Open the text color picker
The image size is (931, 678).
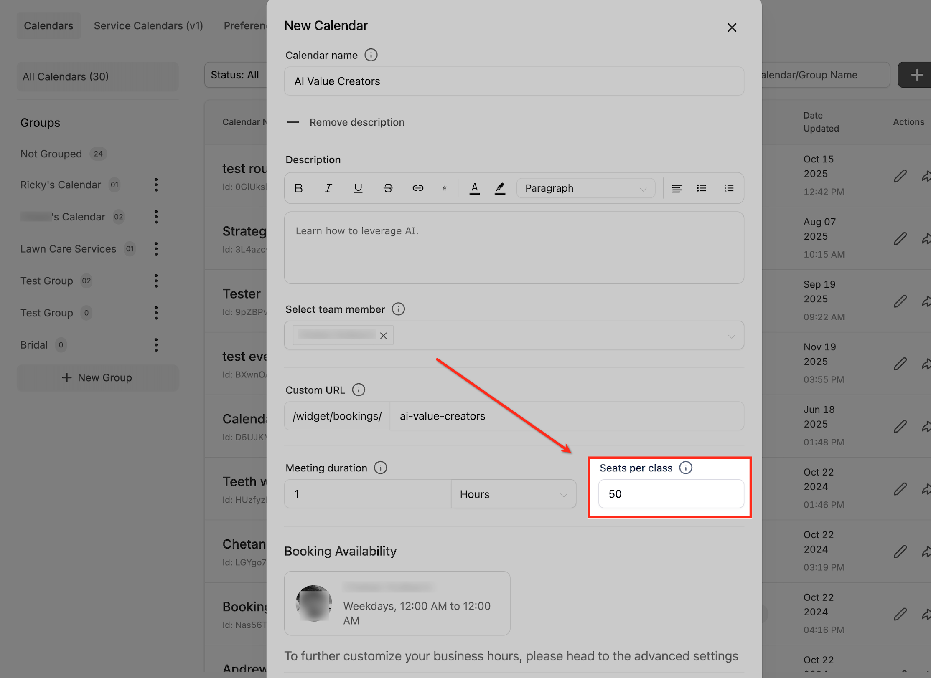pos(474,188)
